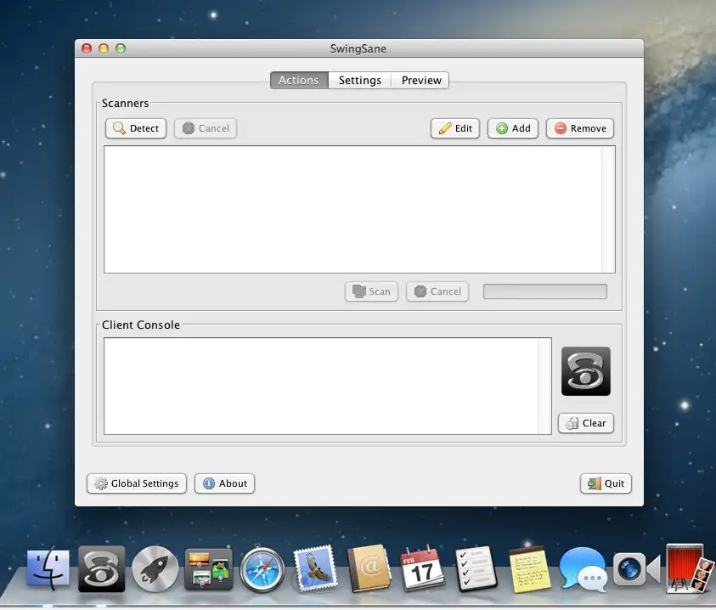This screenshot has width=716, height=610.
Task: Click the scan progress bar
Action: [545, 291]
